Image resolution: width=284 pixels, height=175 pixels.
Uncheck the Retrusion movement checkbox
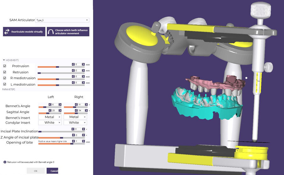[x=4, y=72]
